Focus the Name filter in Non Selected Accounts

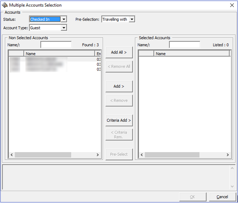tap(56, 45)
